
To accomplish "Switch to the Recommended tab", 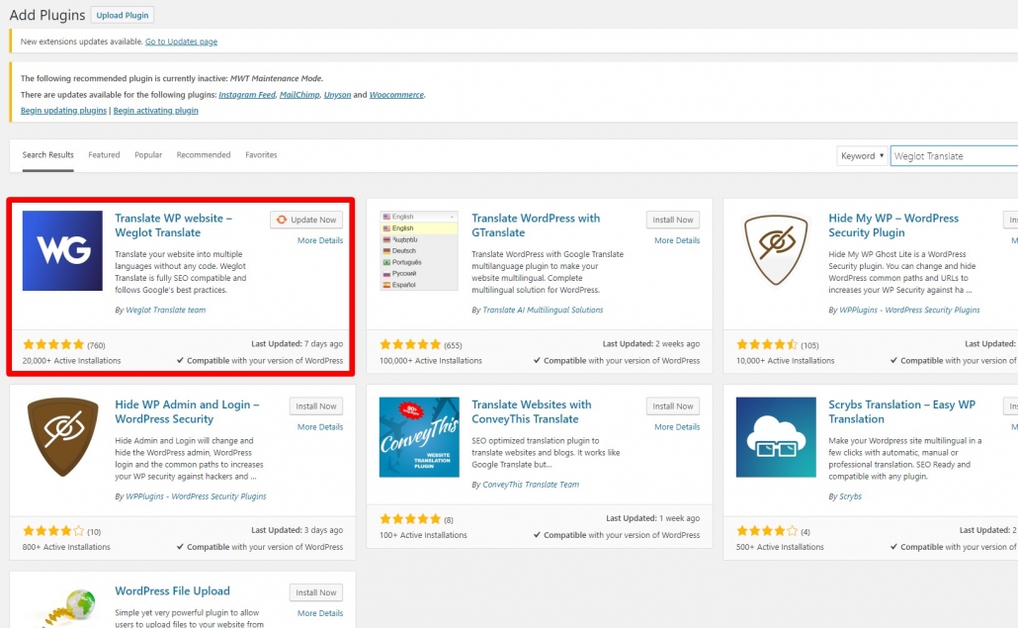I will 204,155.
